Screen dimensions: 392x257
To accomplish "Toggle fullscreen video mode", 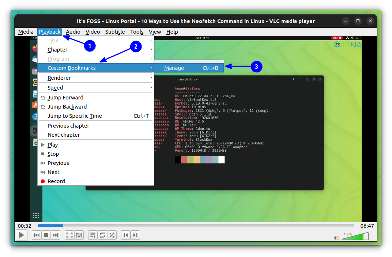I will pyautogui.click(x=69, y=235).
